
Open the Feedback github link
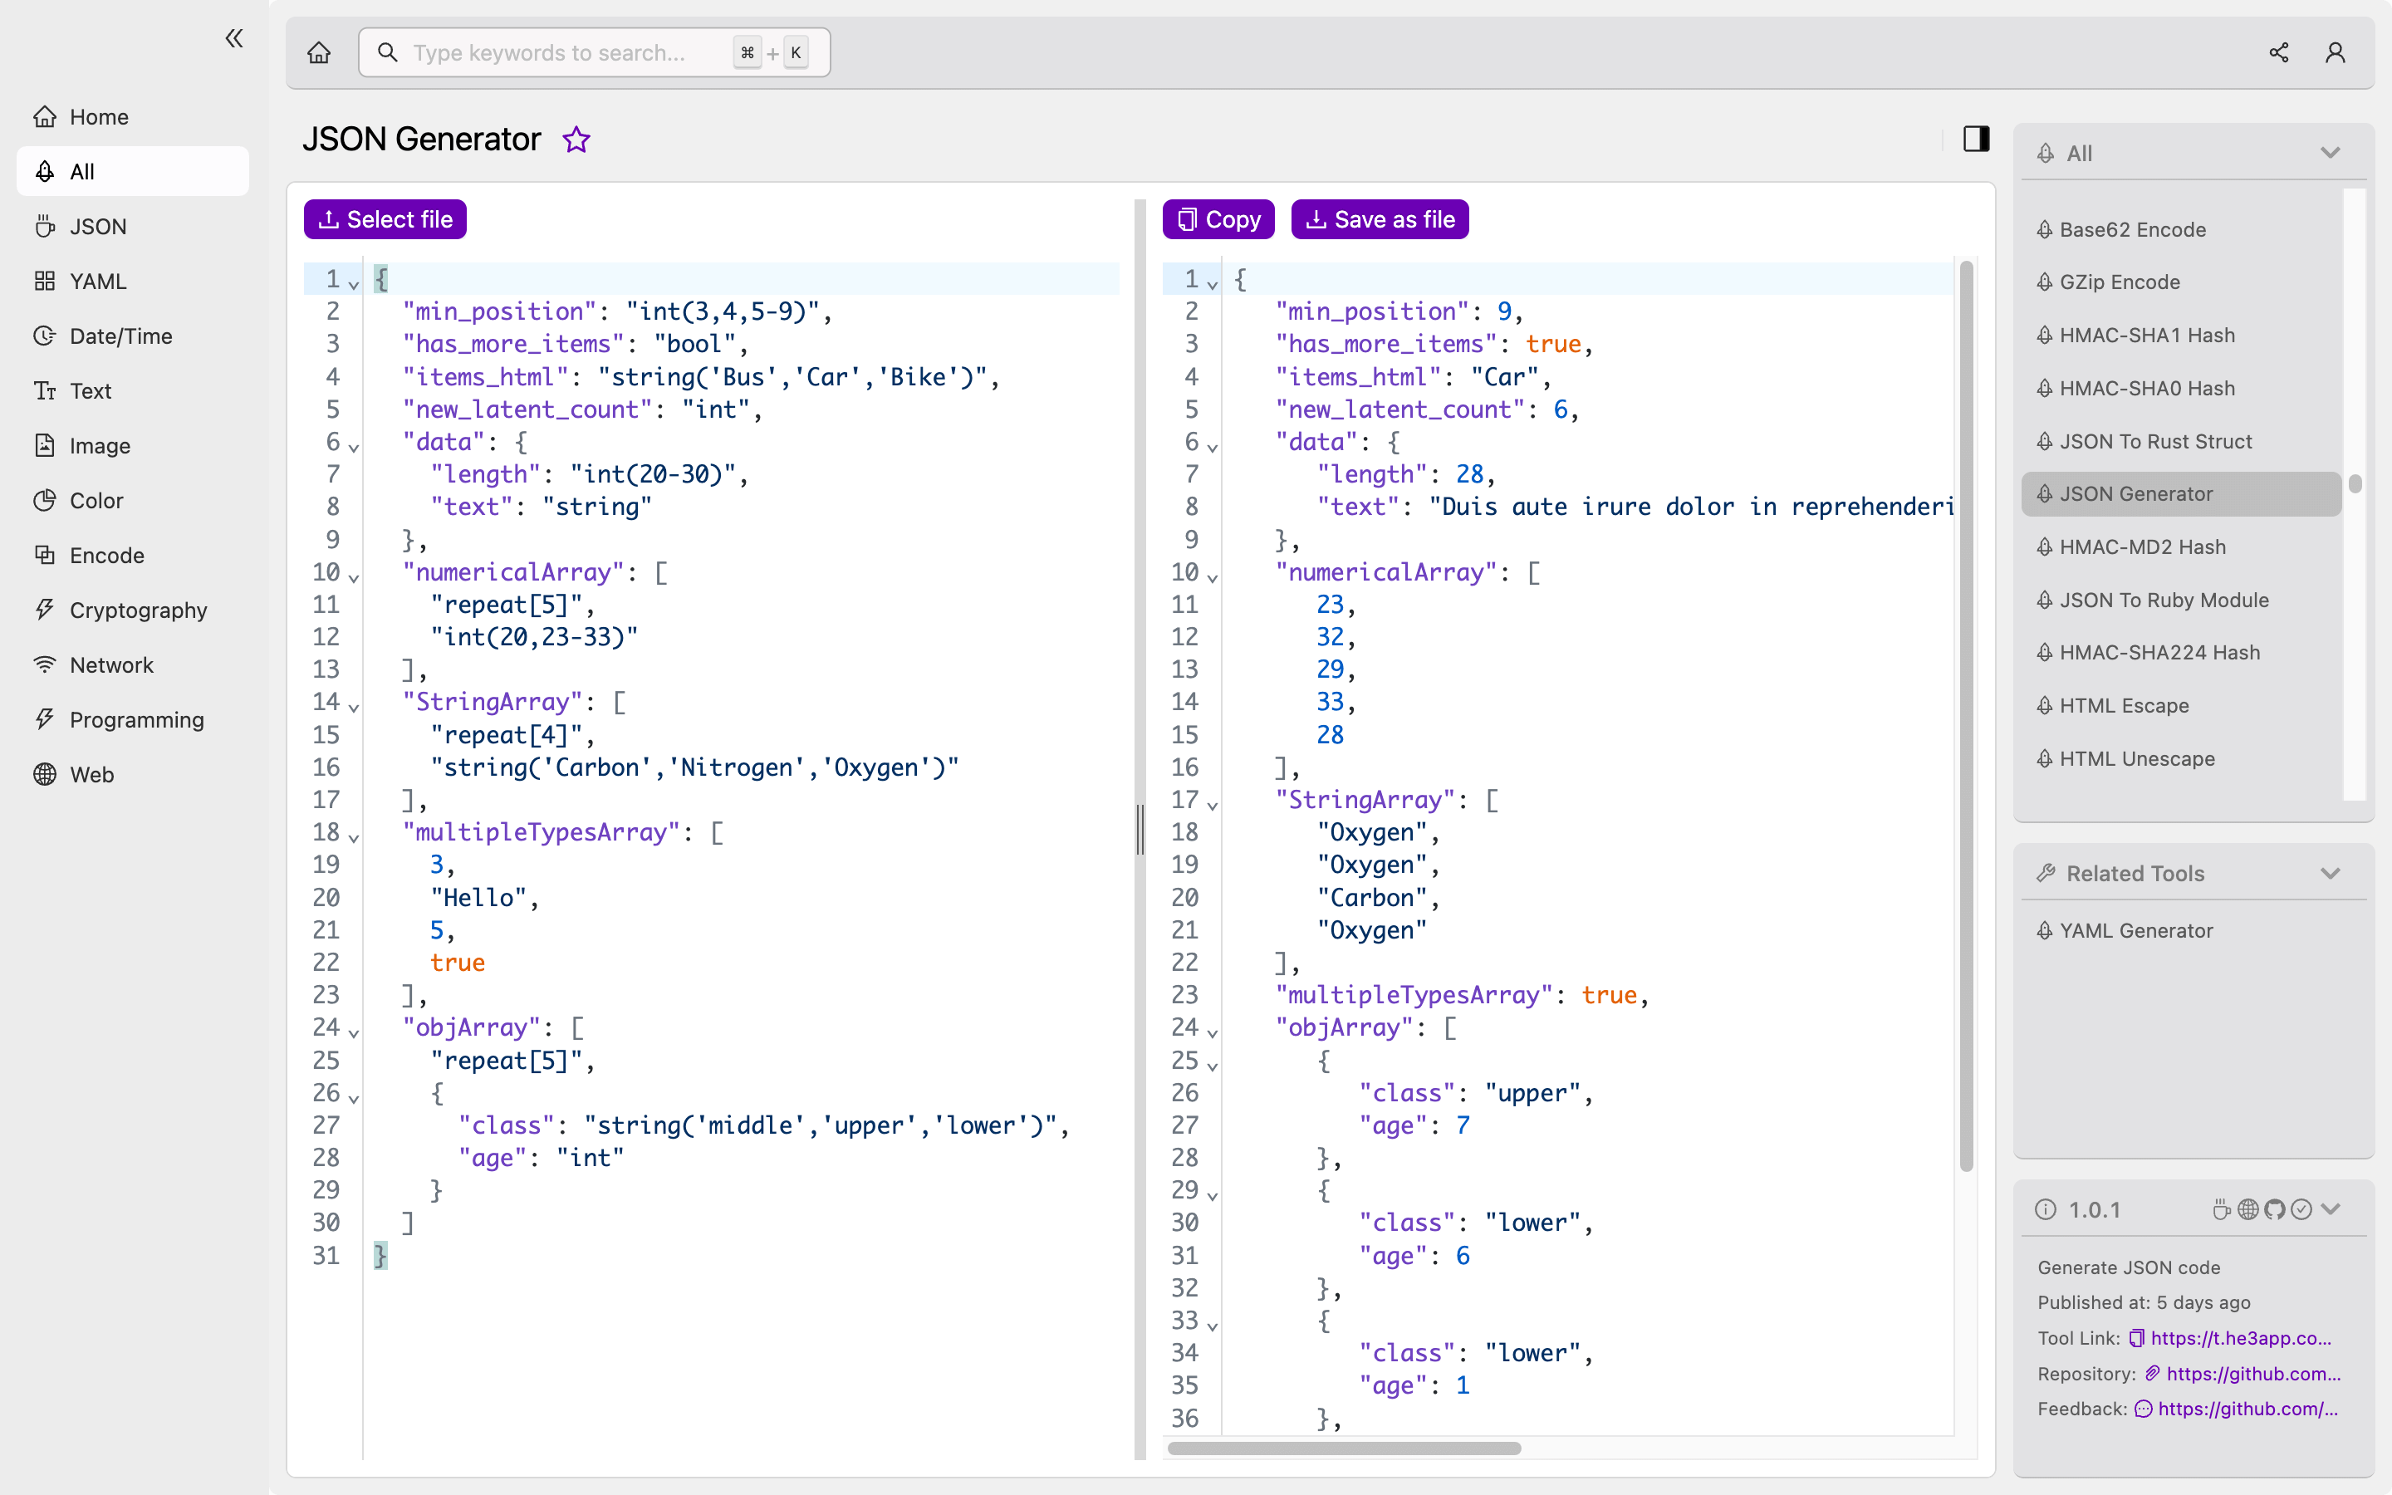(2247, 1409)
